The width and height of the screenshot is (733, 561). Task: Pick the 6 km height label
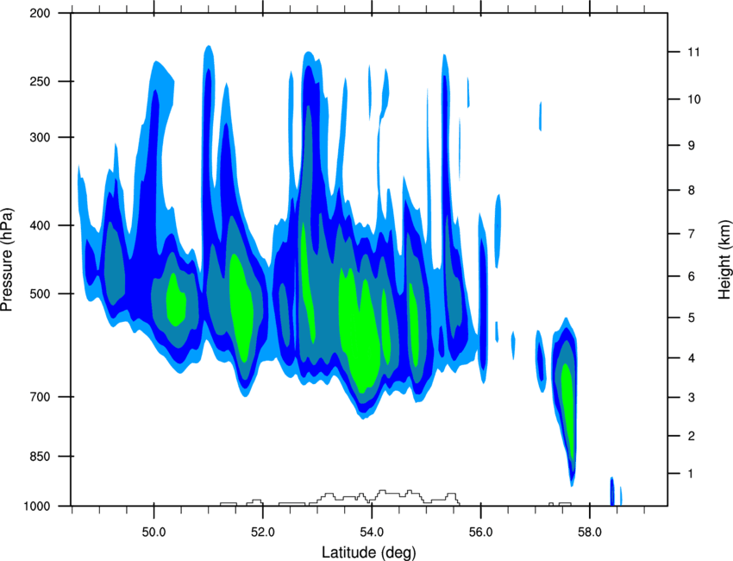pos(692,276)
